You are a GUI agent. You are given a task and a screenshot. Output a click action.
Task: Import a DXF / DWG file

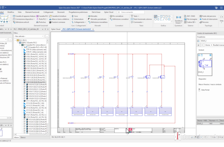190,16
